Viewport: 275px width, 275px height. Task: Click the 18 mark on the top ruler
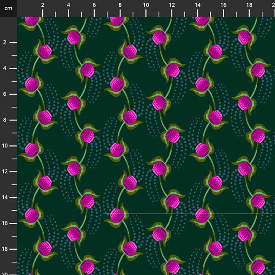tap(249, 5)
